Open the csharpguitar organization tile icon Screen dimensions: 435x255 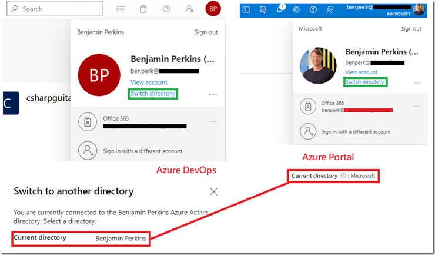[x=11, y=103]
